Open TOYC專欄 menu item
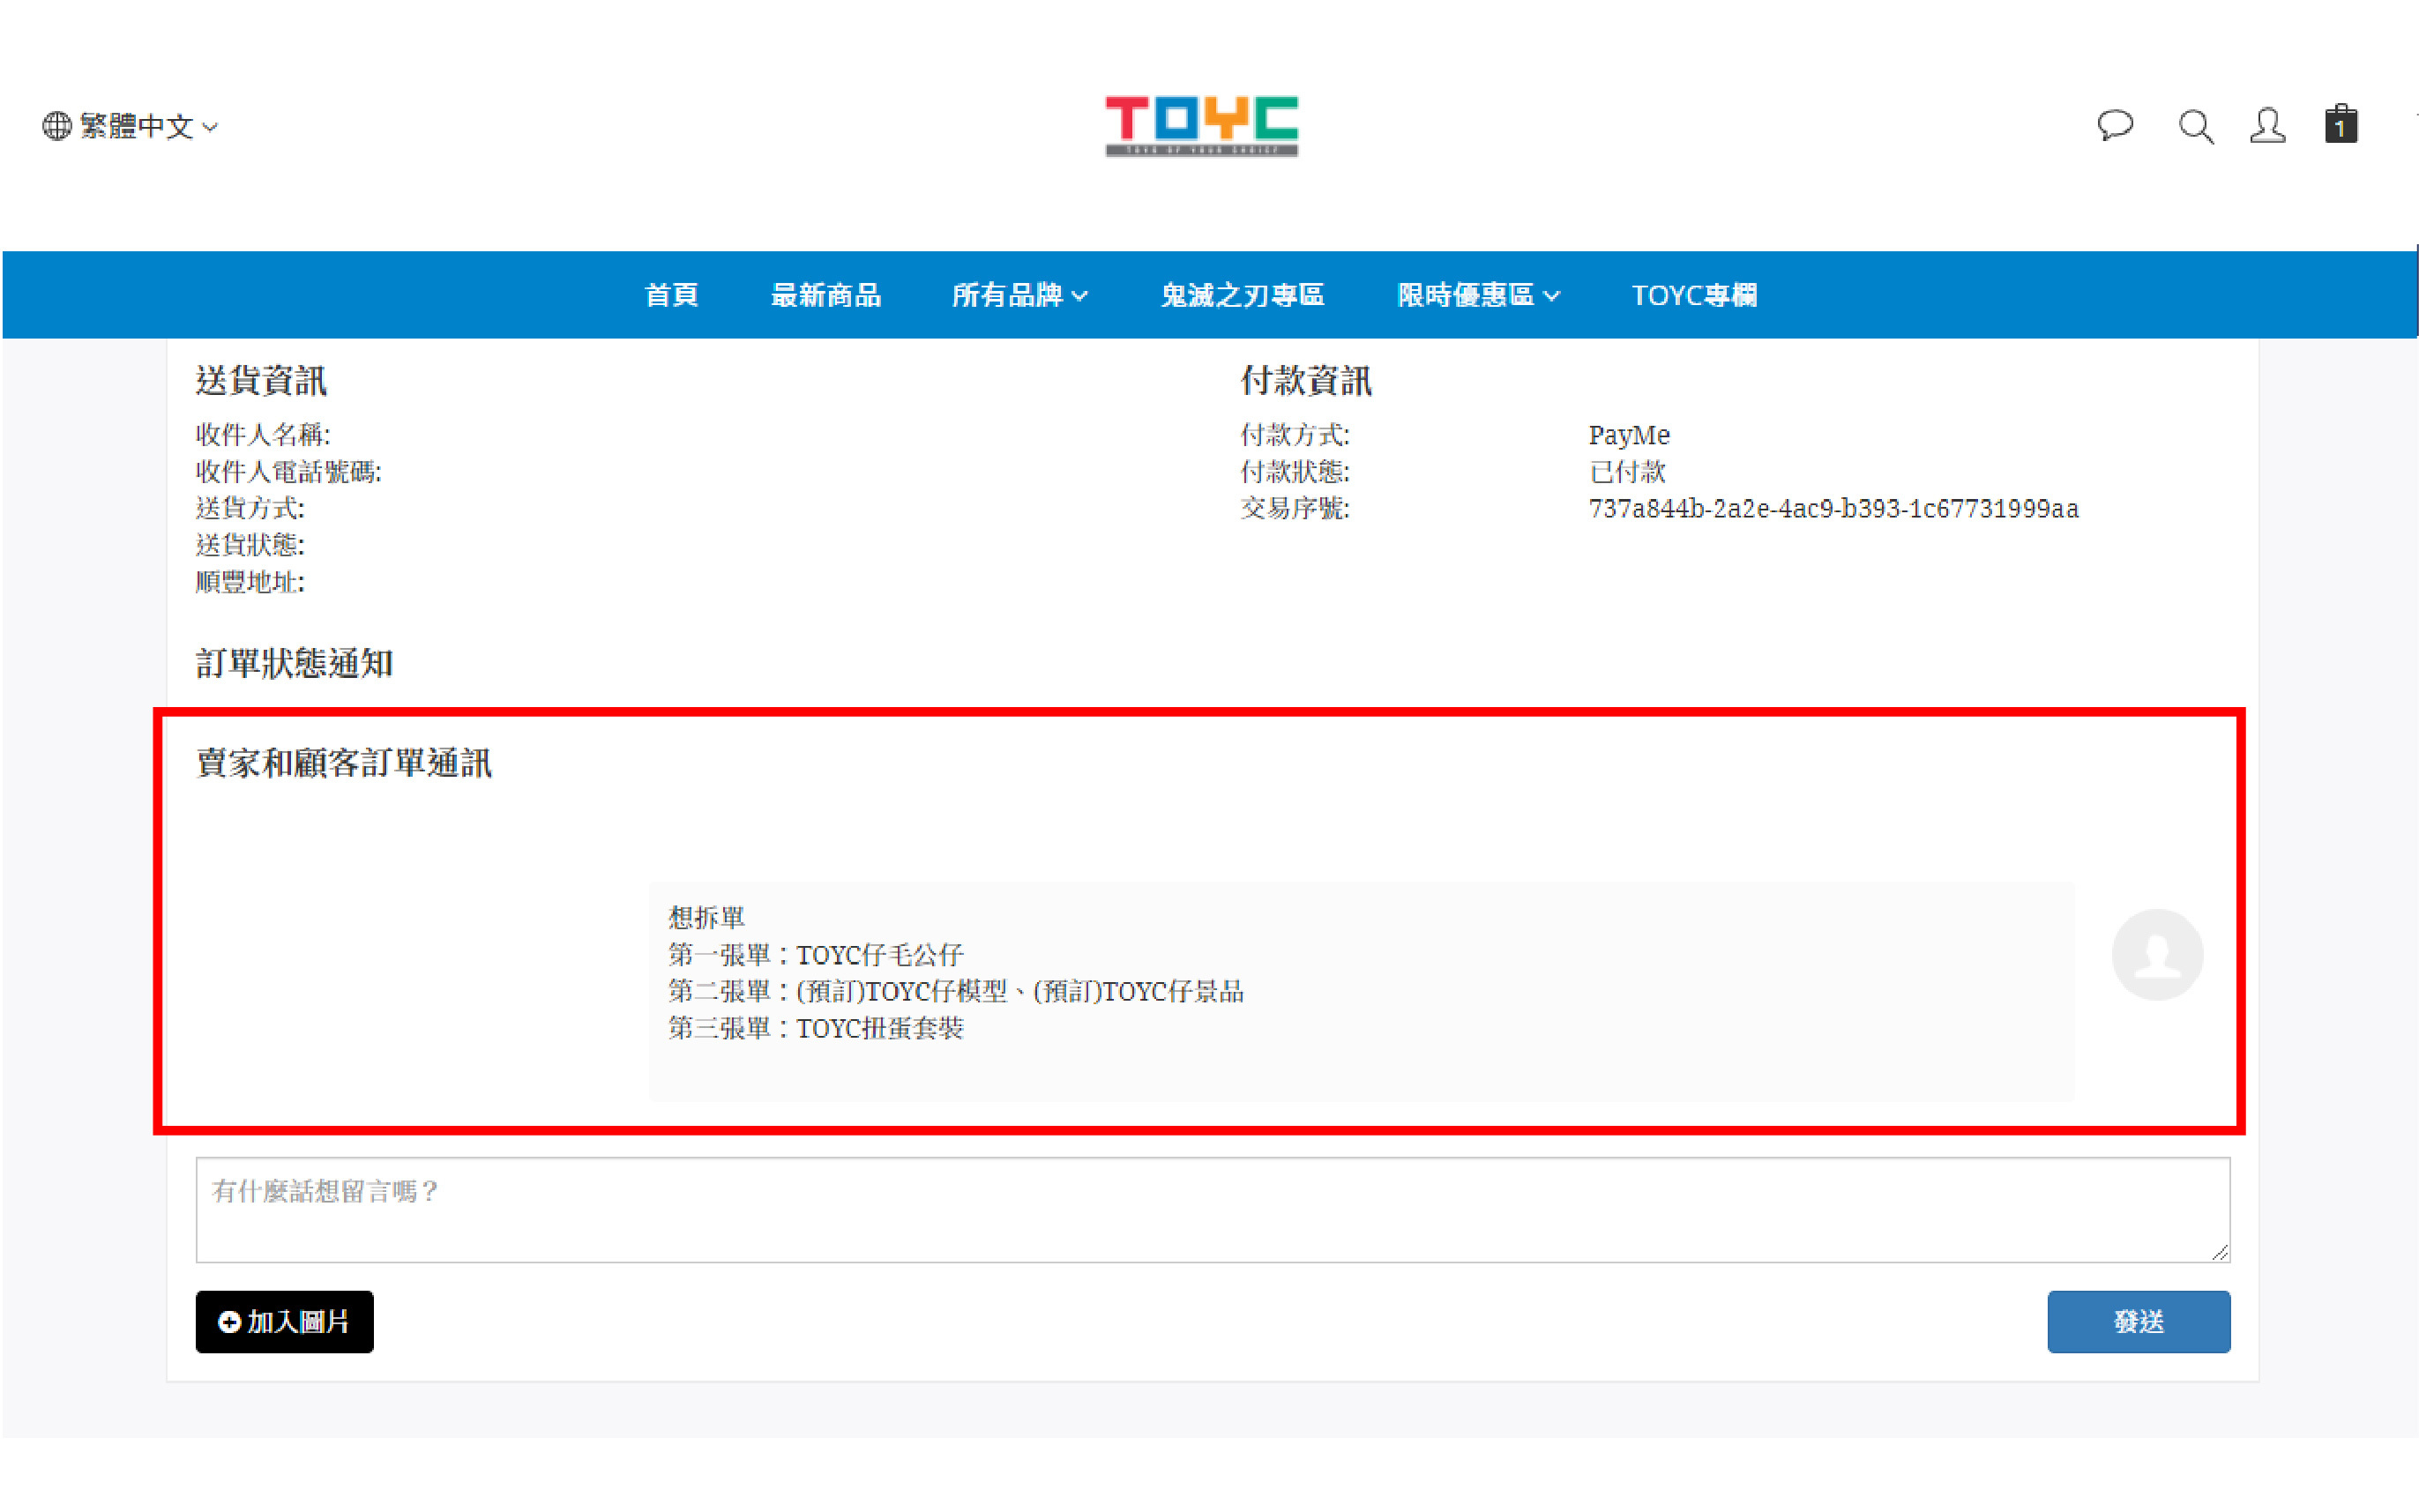This screenshot has height=1512, width=2419. (1693, 295)
